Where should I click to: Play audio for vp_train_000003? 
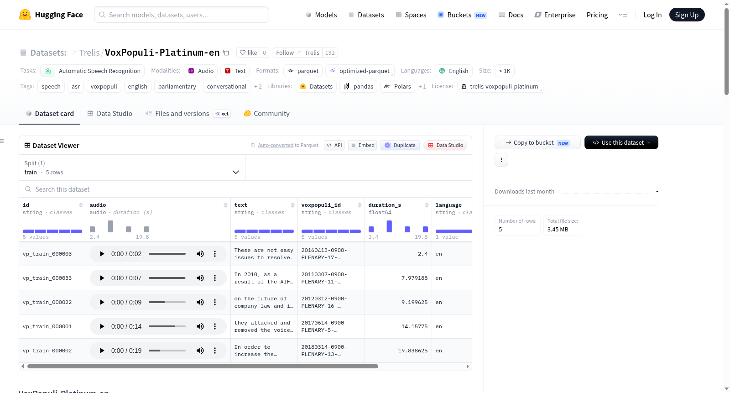(x=102, y=254)
